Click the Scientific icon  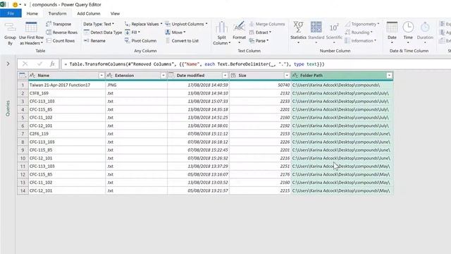point(334,28)
